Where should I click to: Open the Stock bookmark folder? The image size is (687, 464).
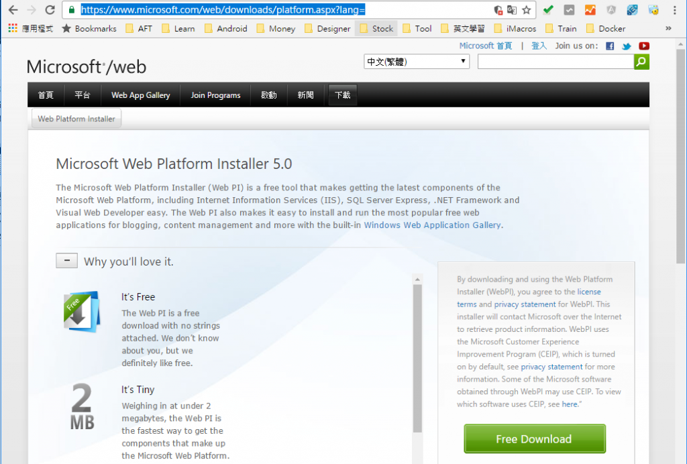click(x=376, y=28)
